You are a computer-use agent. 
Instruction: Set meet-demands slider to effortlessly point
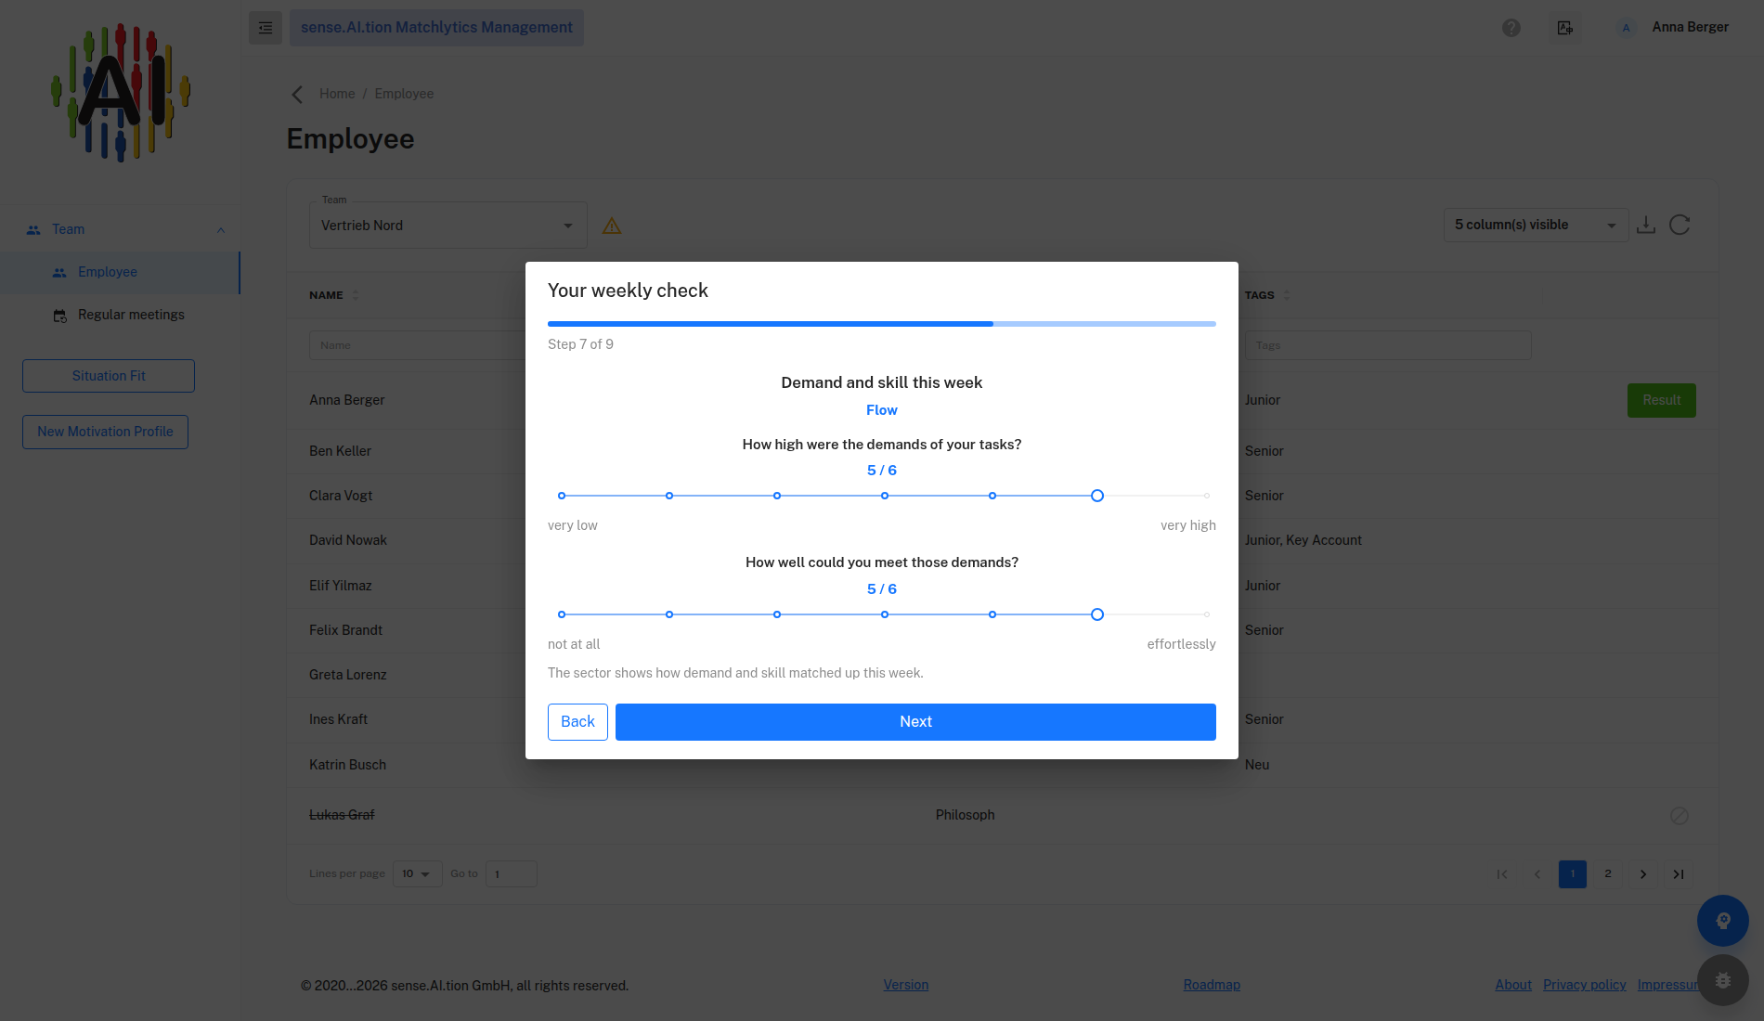[x=1207, y=614]
